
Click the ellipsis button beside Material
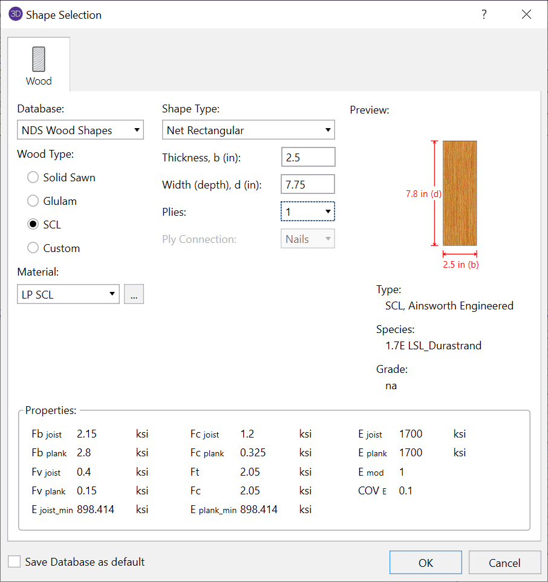(x=134, y=294)
